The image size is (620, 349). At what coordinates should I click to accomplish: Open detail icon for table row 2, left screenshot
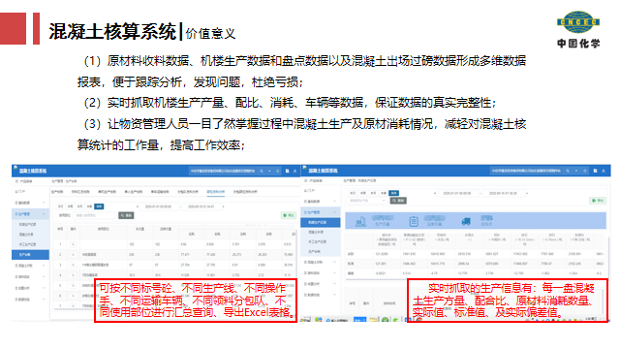[x=74, y=254]
